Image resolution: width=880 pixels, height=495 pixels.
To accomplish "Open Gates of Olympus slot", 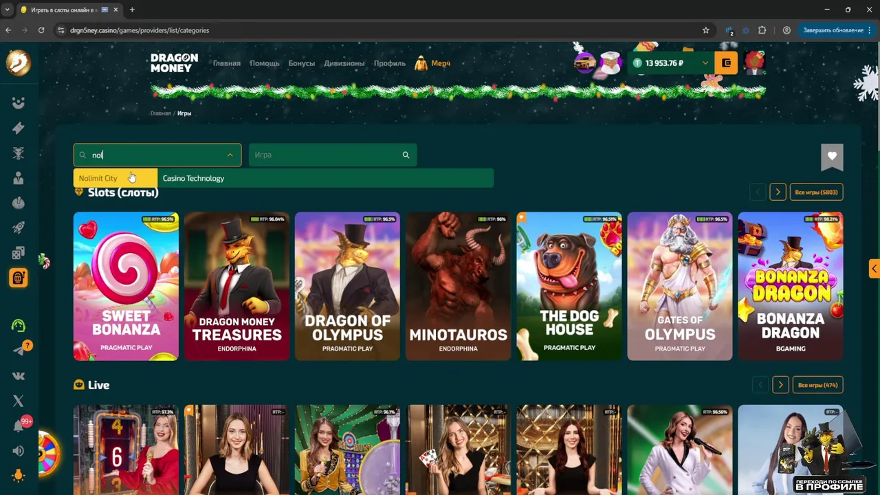I will coord(680,286).
